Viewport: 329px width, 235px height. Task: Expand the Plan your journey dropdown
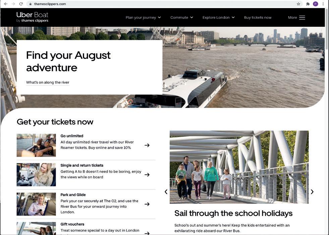[143, 17]
